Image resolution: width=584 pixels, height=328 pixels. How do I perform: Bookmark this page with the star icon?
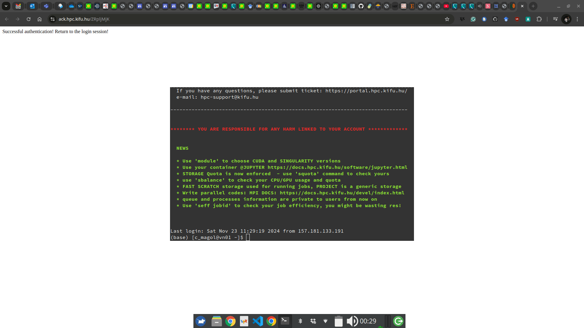pyautogui.click(x=447, y=19)
